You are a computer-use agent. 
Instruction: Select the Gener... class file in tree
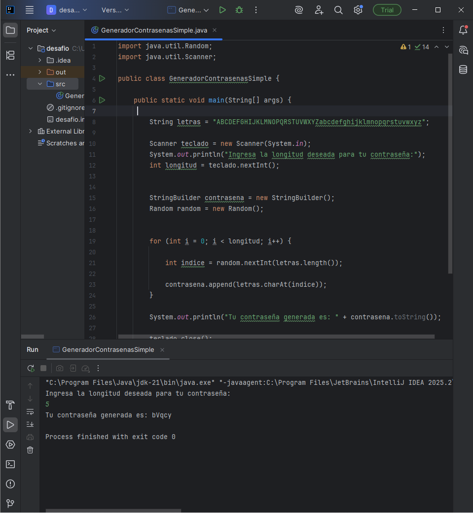click(x=70, y=96)
